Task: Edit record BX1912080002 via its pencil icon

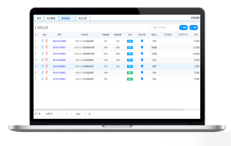Action: pos(43,60)
